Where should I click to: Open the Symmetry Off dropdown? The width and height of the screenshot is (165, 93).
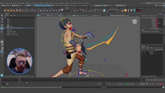[x=86, y=5]
